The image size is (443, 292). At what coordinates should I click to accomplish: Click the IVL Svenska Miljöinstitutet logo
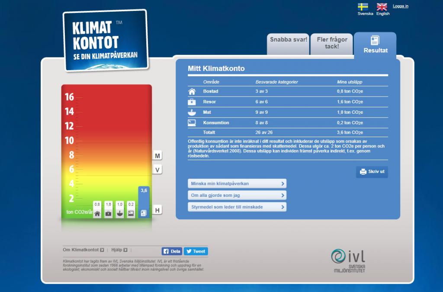point(348,261)
